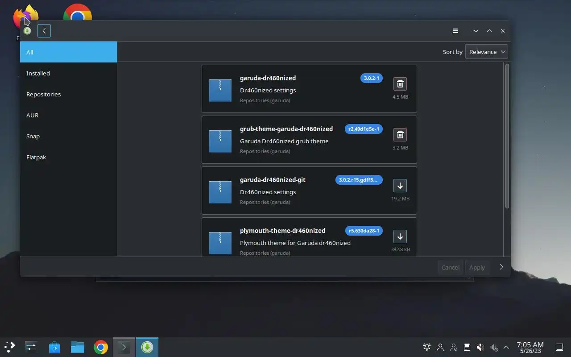Click the package list vertical scrollbar
The width and height of the screenshot is (571, 357).
(x=507, y=136)
